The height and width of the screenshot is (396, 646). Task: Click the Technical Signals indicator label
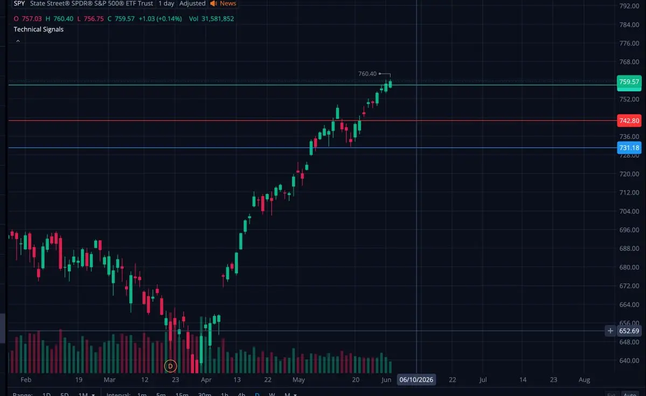(x=38, y=29)
